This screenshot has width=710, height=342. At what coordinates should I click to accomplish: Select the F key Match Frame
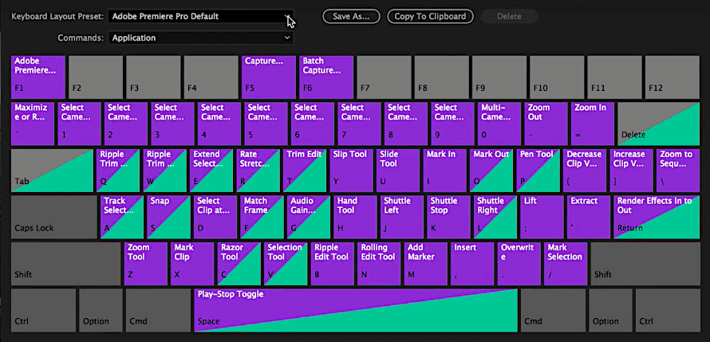click(x=262, y=217)
